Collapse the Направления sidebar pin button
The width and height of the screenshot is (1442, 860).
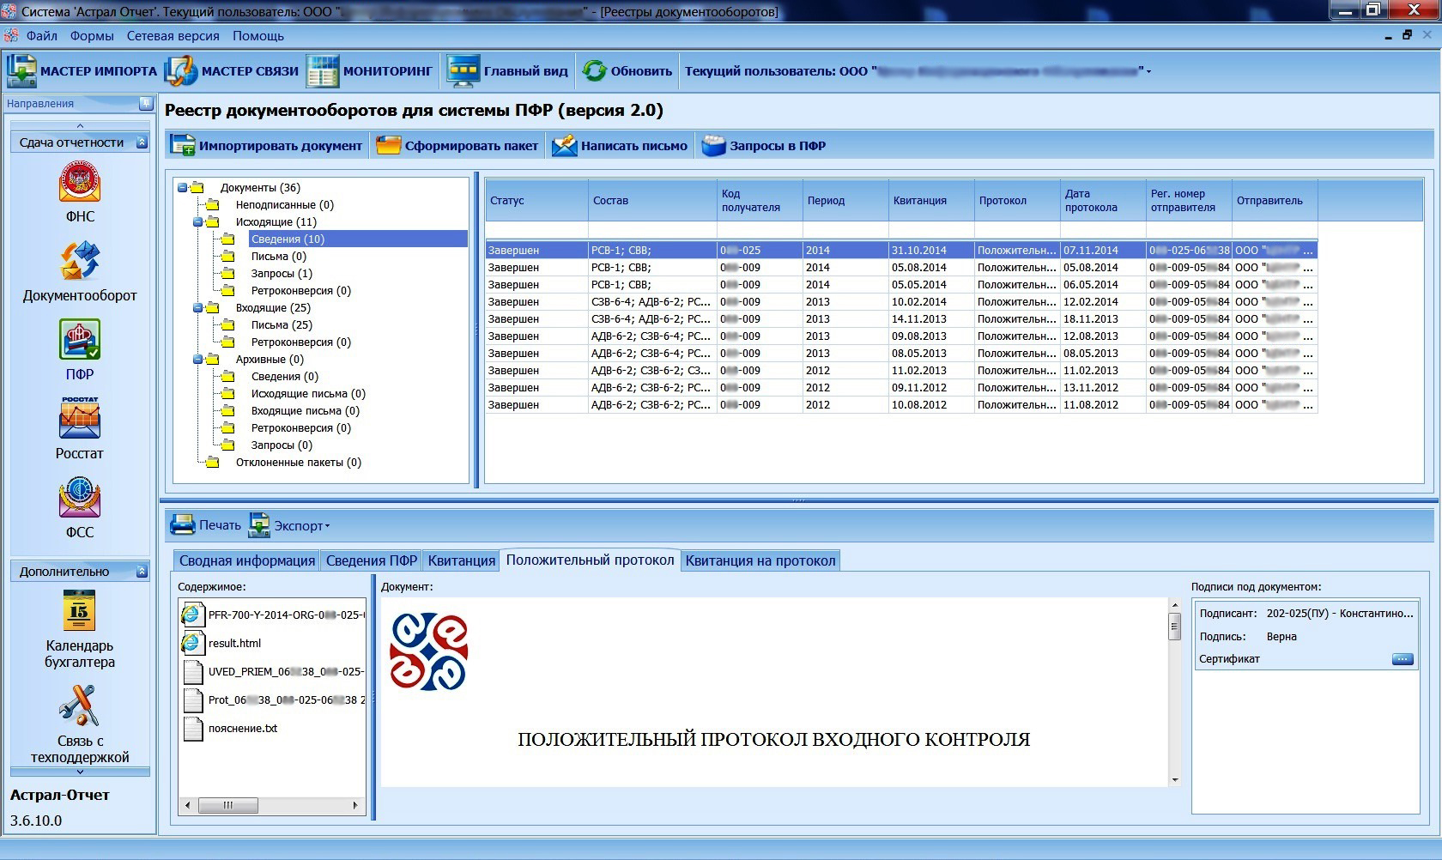click(146, 103)
